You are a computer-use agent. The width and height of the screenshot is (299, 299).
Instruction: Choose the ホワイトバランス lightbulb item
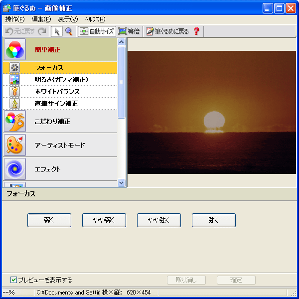[57, 92]
